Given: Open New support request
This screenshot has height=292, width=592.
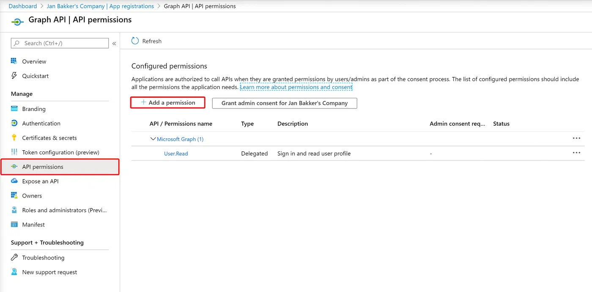Looking at the screenshot, I should (49, 272).
